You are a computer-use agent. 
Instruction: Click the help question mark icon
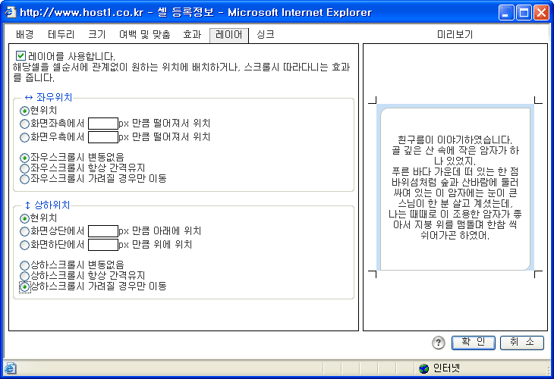439,343
